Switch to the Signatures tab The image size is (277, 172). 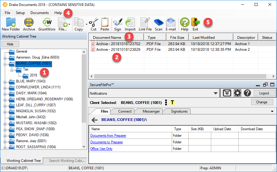click(179, 111)
